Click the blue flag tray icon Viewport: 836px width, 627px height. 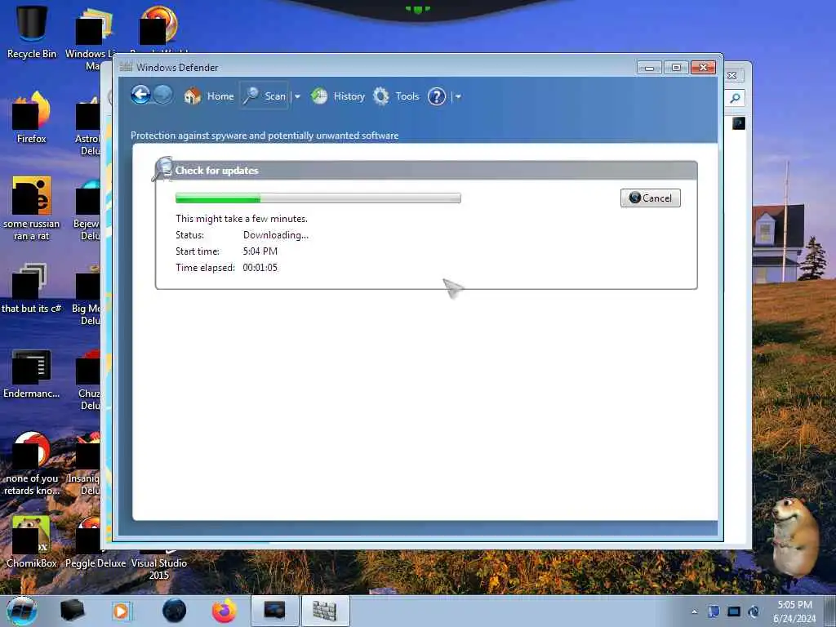pos(714,611)
